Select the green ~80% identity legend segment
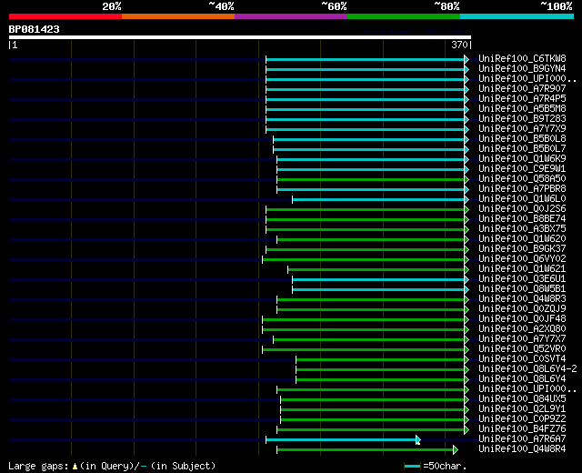The image size is (582, 473). [404, 16]
